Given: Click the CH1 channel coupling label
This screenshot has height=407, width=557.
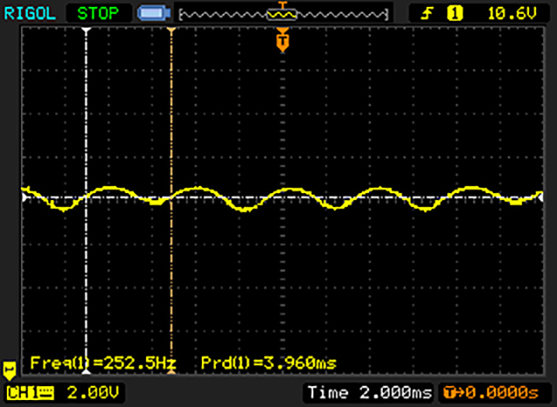Looking at the screenshot, I should (30, 393).
